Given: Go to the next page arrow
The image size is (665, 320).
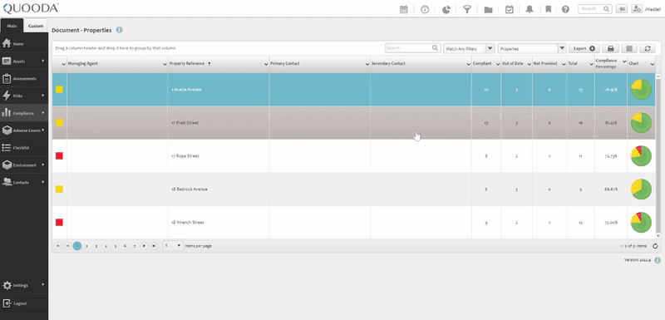Looking at the screenshot, I should (x=145, y=245).
